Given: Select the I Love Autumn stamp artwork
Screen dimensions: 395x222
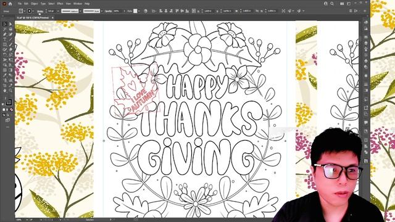Looking at the screenshot, I should (136, 89).
